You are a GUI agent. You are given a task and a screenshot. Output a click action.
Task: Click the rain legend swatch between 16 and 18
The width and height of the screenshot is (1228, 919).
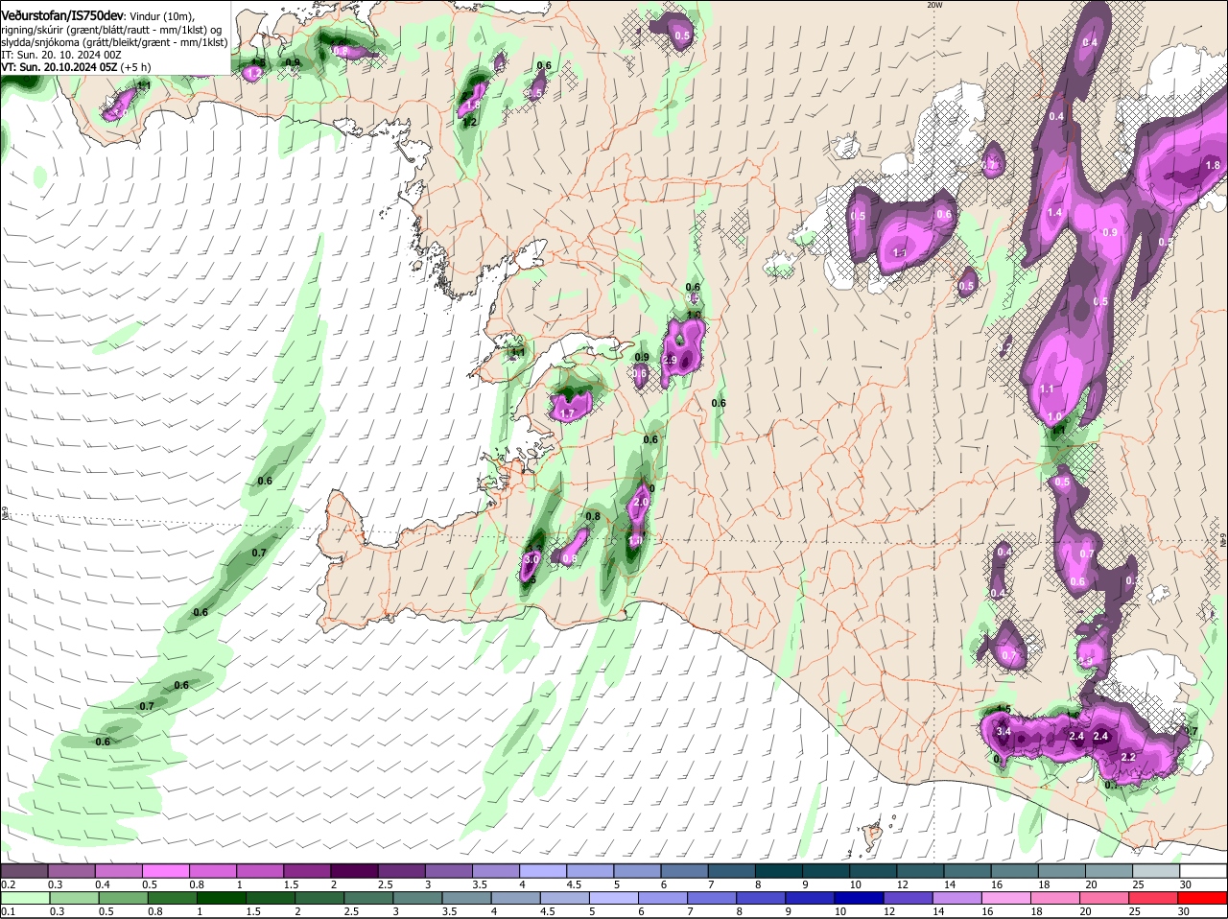coord(1007,898)
